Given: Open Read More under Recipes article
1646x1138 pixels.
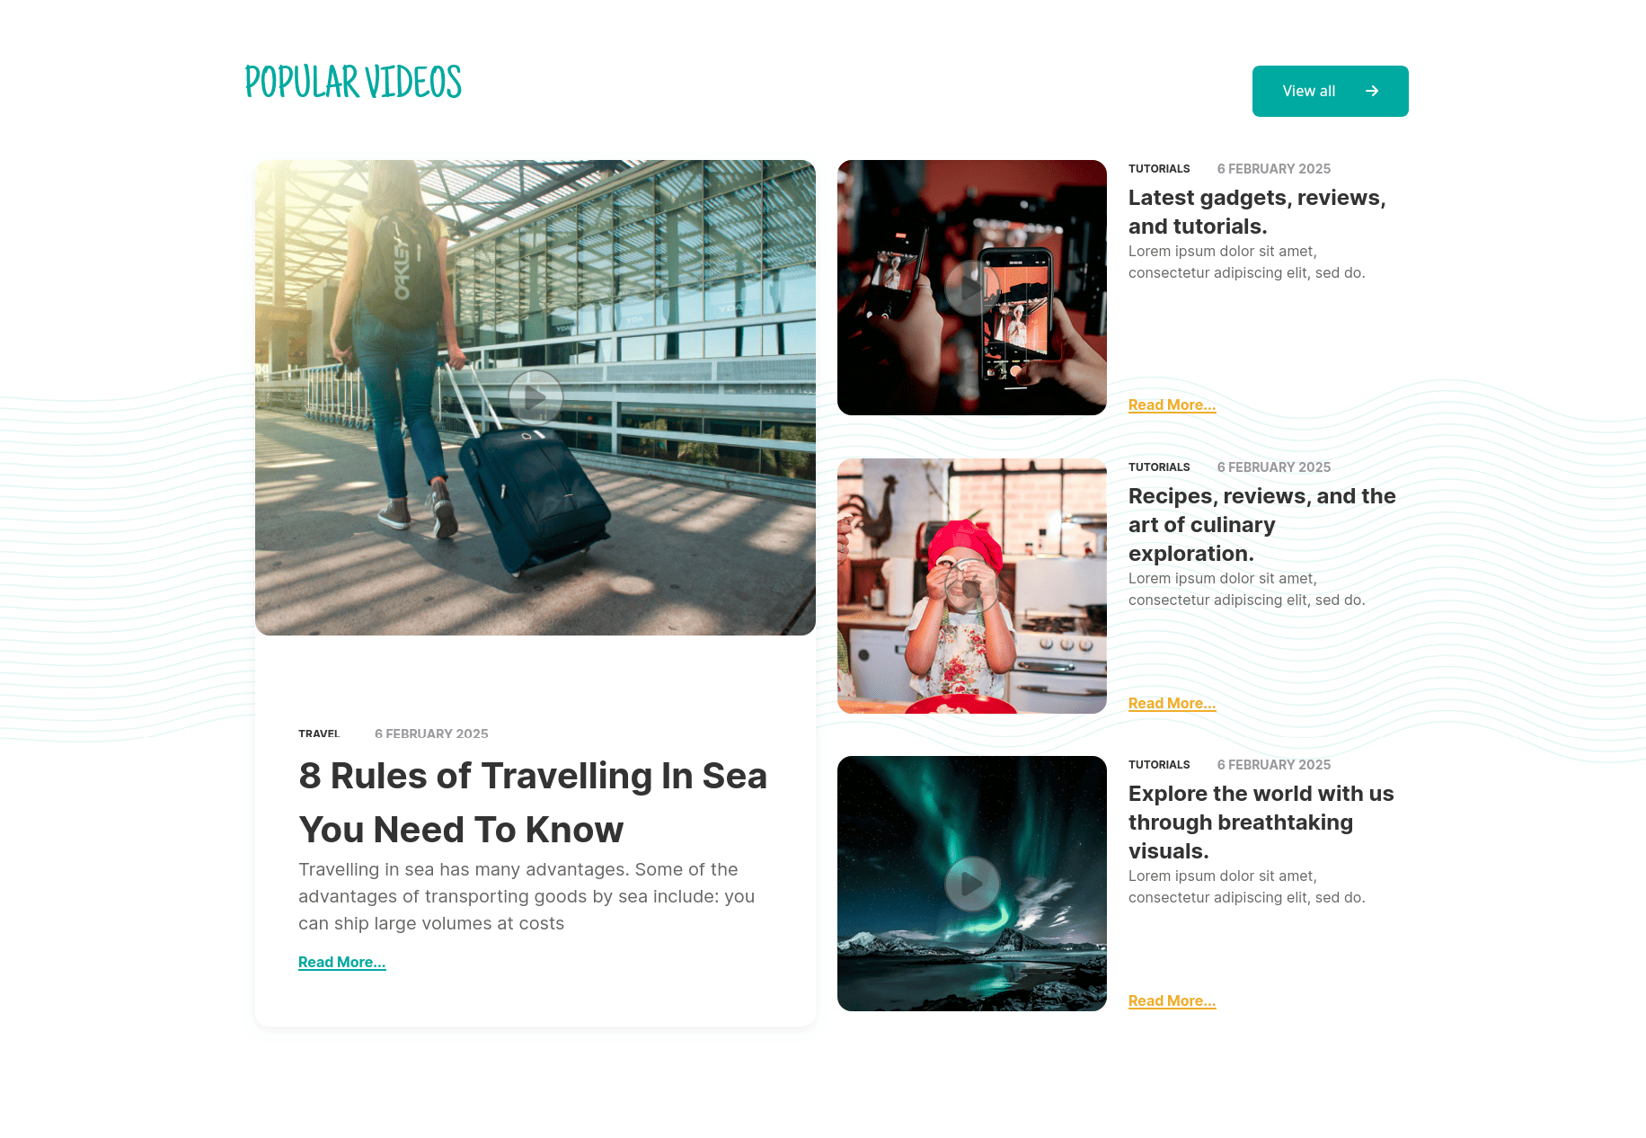Looking at the screenshot, I should point(1172,703).
